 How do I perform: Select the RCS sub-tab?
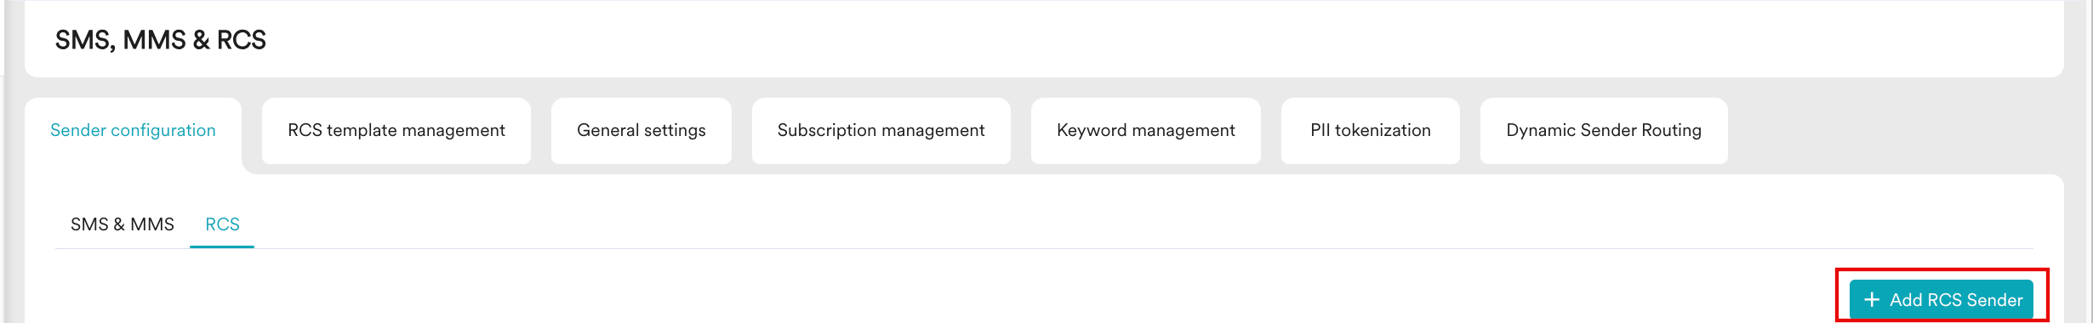tap(222, 224)
